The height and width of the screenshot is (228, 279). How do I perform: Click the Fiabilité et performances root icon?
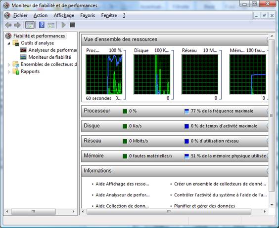[8, 36]
